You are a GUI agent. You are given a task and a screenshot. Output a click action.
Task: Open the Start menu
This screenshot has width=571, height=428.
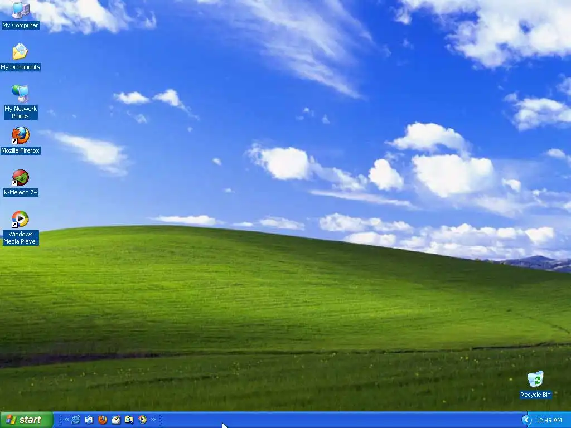pyautogui.click(x=27, y=420)
